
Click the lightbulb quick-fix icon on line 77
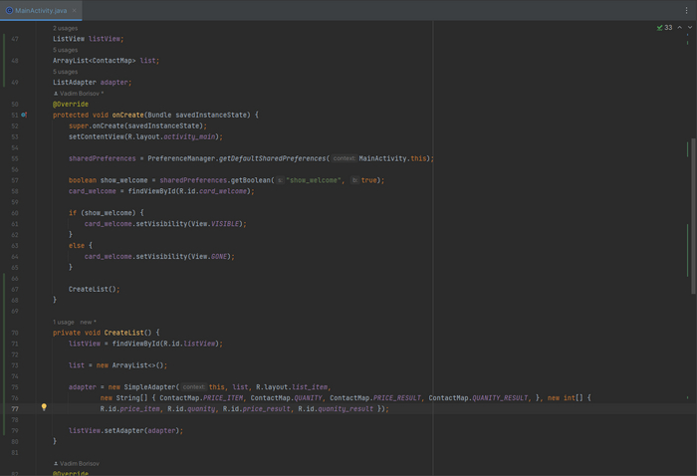point(44,407)
